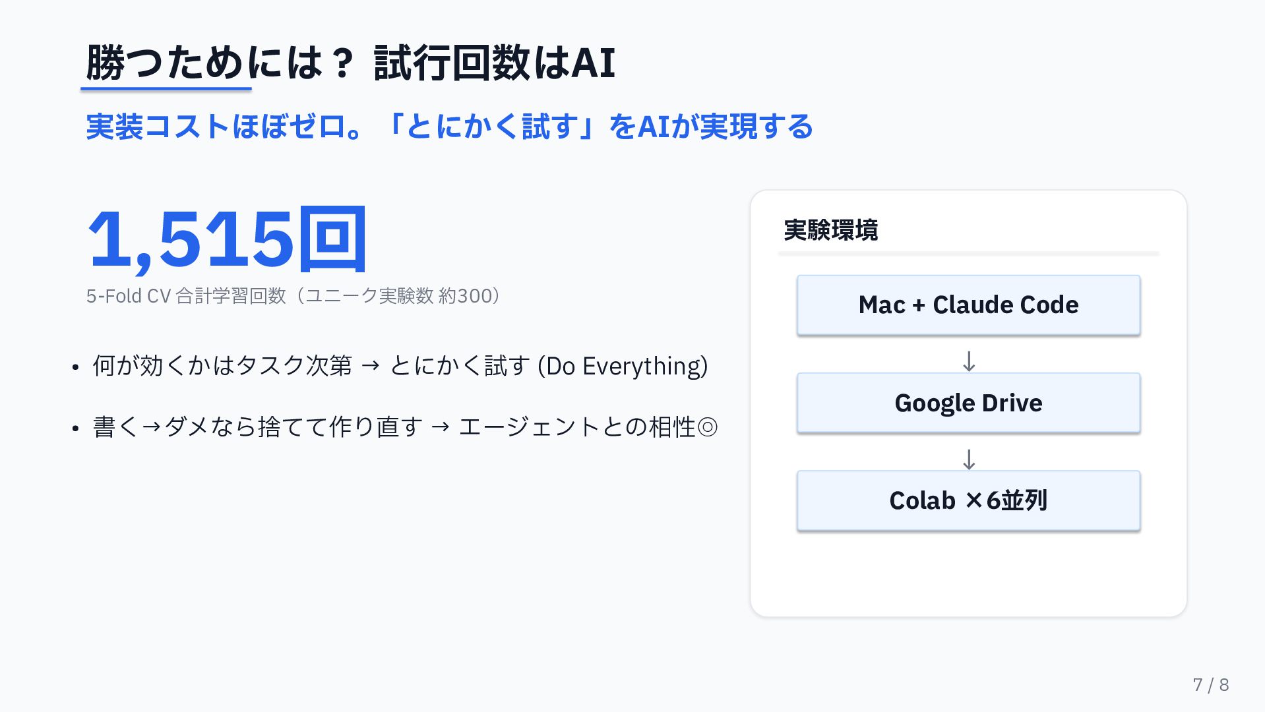The height and width of the screenshot is (712, 1265).
Task: Select the Mac + Claude Code box
Action: (x=968, y=305)
